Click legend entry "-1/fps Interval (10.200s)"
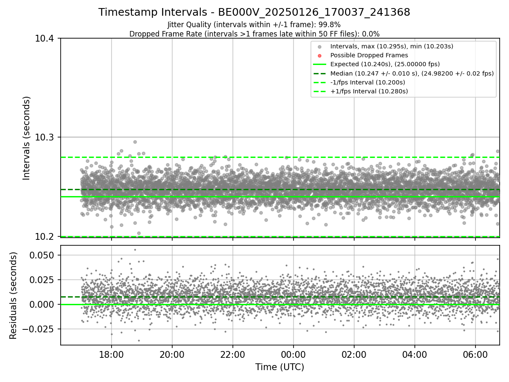 click(367, 82)
